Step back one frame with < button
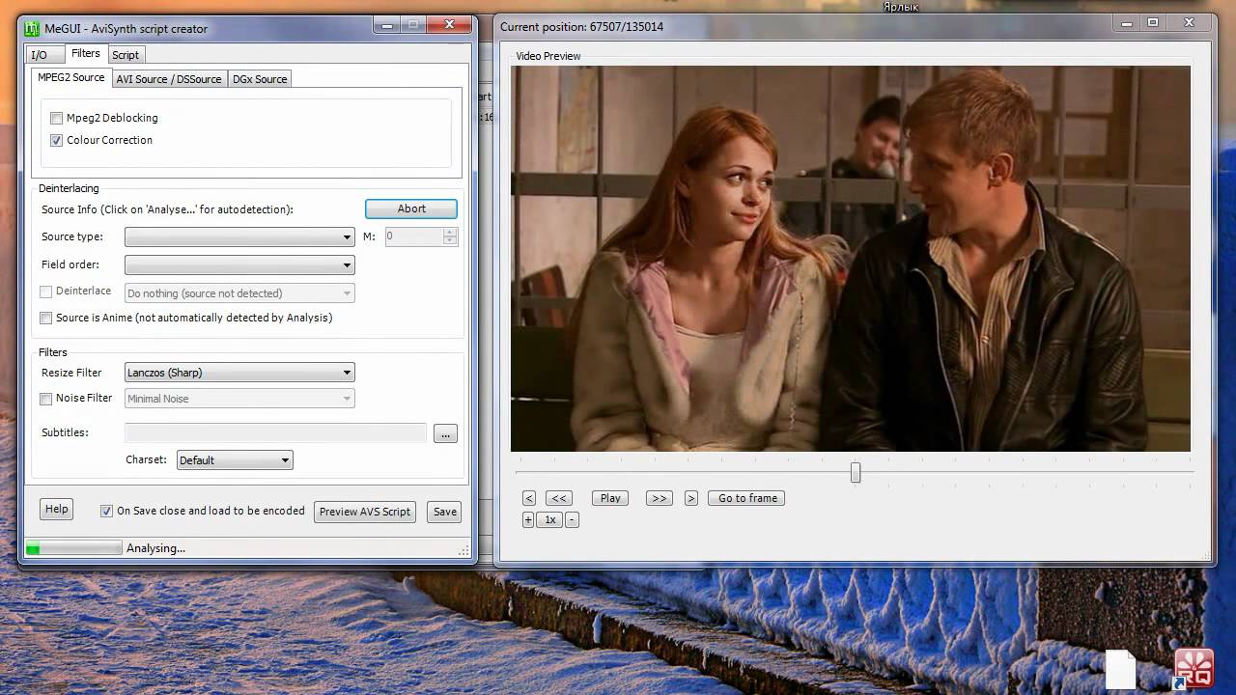 click(x=528, y=498)
